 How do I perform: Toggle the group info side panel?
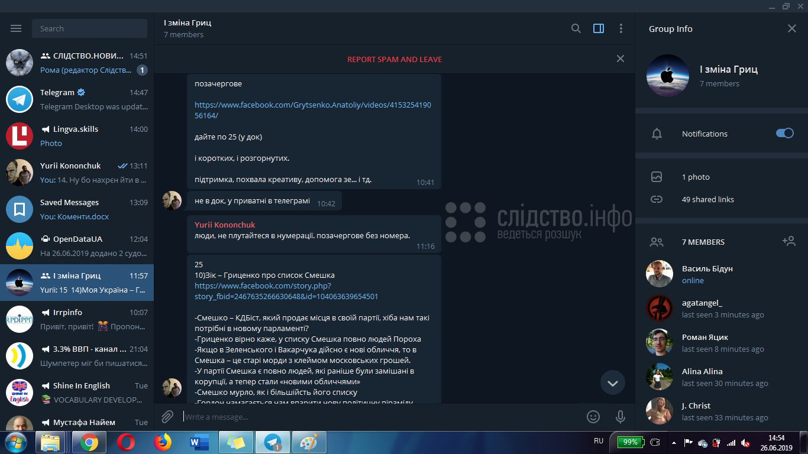[599, 28]
